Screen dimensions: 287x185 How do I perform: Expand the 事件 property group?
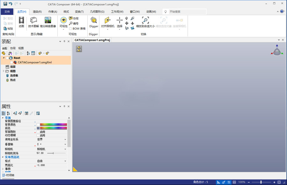3,169
